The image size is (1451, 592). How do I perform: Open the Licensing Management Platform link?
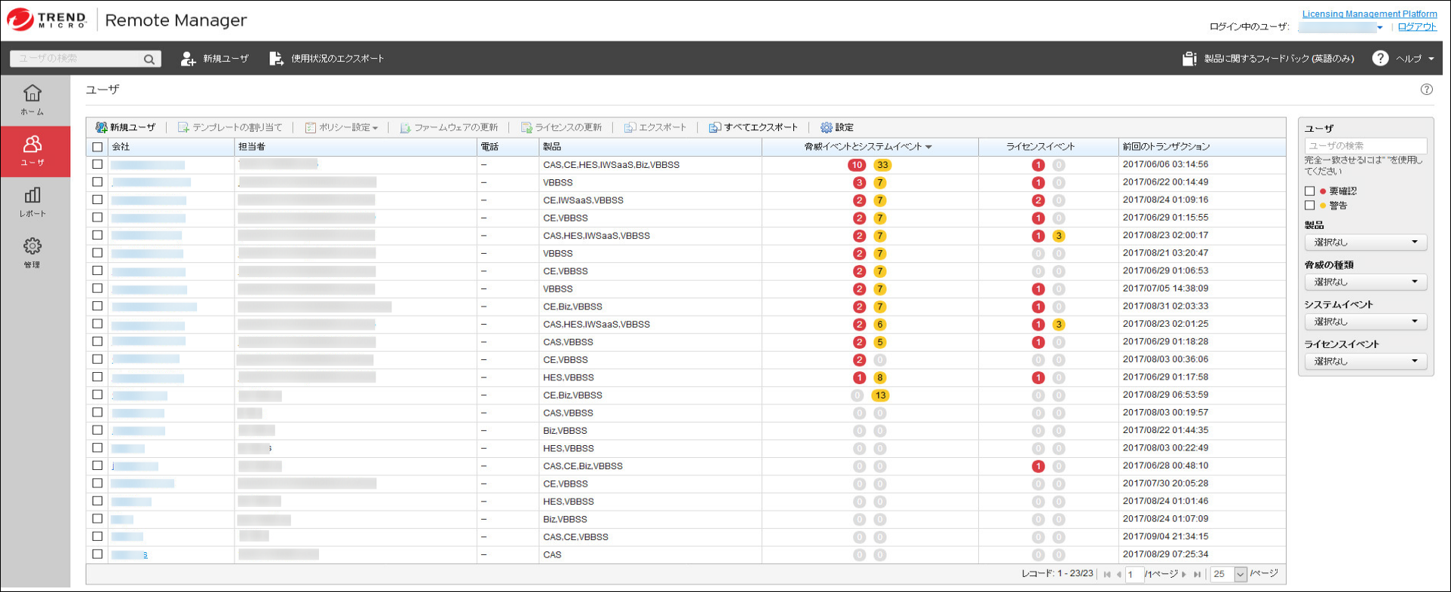click(x=1369, y=14)
